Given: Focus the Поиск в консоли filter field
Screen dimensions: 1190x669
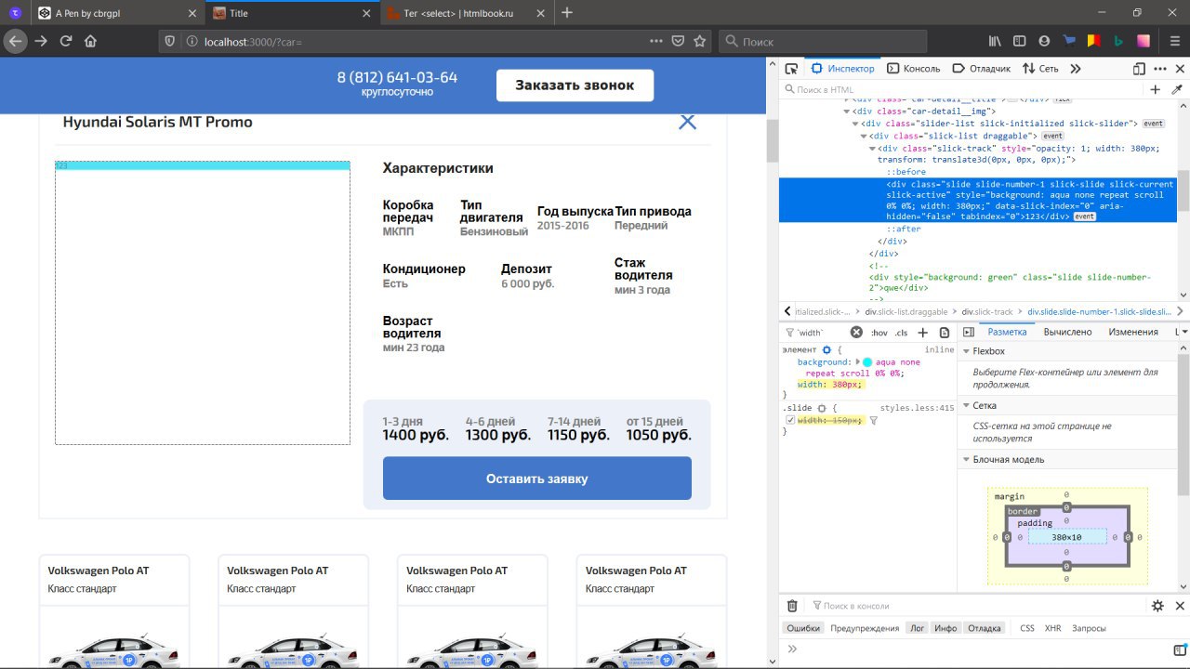Looking at the screenshot, I should point(976,606).
